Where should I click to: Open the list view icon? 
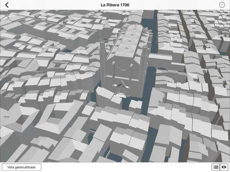(216, 167)
